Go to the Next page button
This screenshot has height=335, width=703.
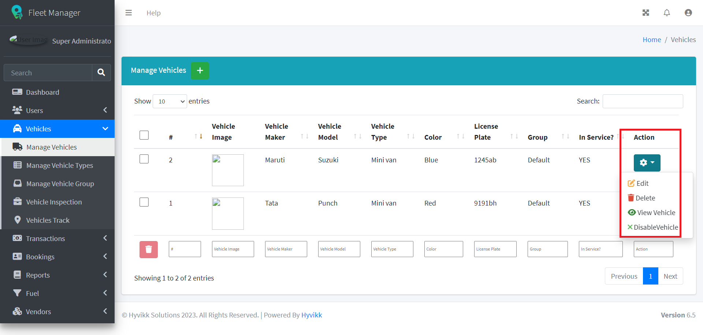(670, 276)
